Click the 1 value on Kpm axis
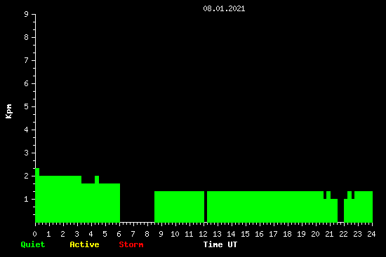The height and width of the screenshot is (257, 386). (27, 199)
